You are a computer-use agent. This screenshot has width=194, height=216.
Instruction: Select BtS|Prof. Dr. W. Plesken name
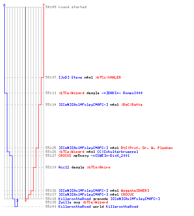pos(147,148)
